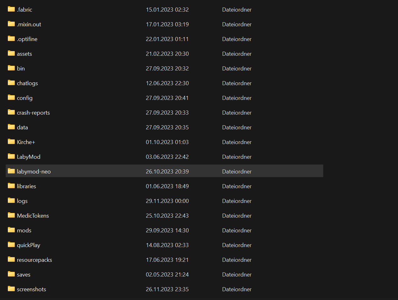Image resolution: width=398 pixels, height=300 pixels.
Task: Select the .mixin.out folder icon
Action: pyautogui.click(x=11, y=24)
